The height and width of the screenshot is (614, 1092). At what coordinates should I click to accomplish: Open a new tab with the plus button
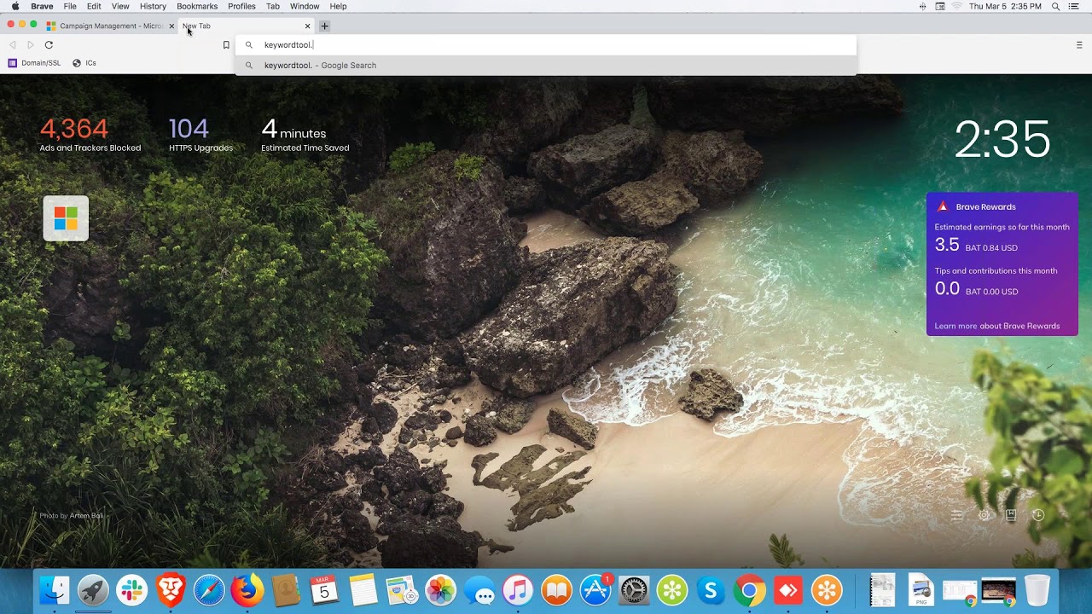[x=324, y=26]
